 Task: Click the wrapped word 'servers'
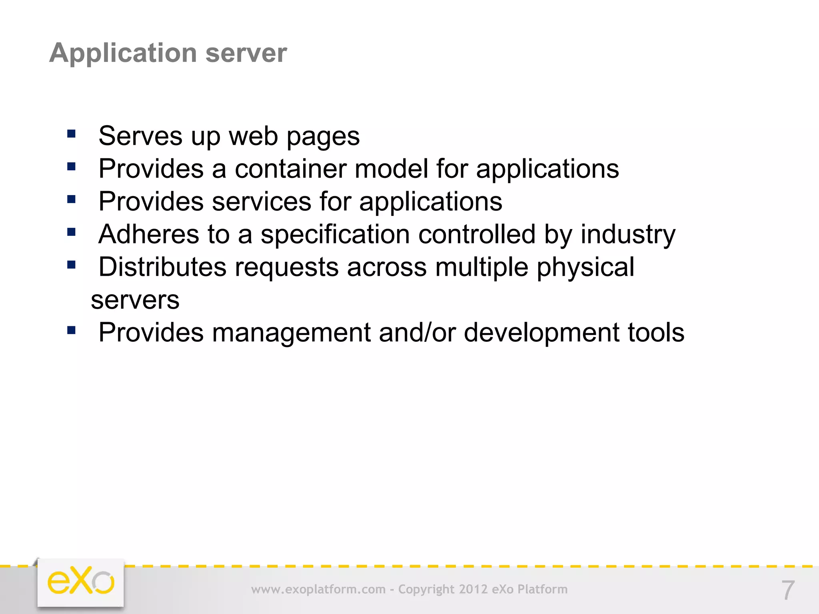(135, 300)
